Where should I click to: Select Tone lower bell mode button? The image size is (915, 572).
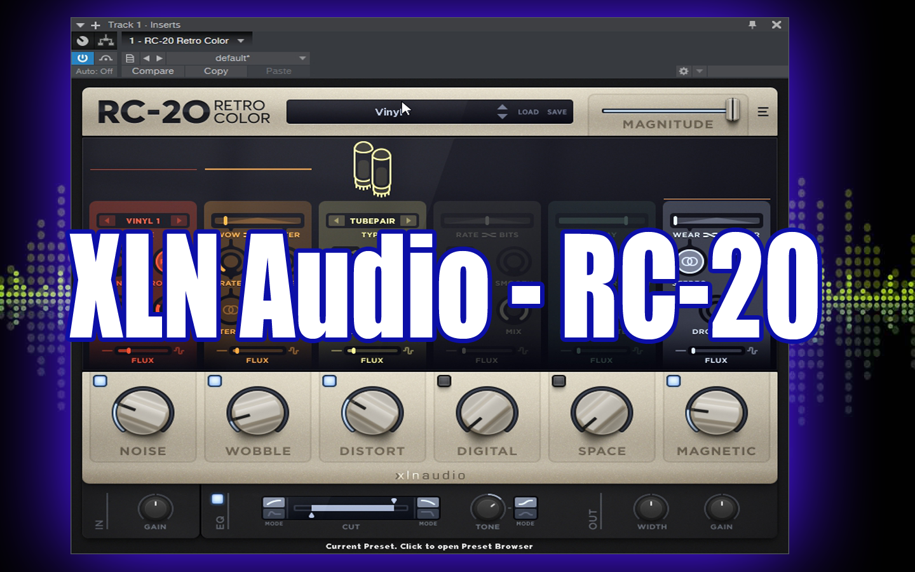pyautogui.click(x=525, y=514)
